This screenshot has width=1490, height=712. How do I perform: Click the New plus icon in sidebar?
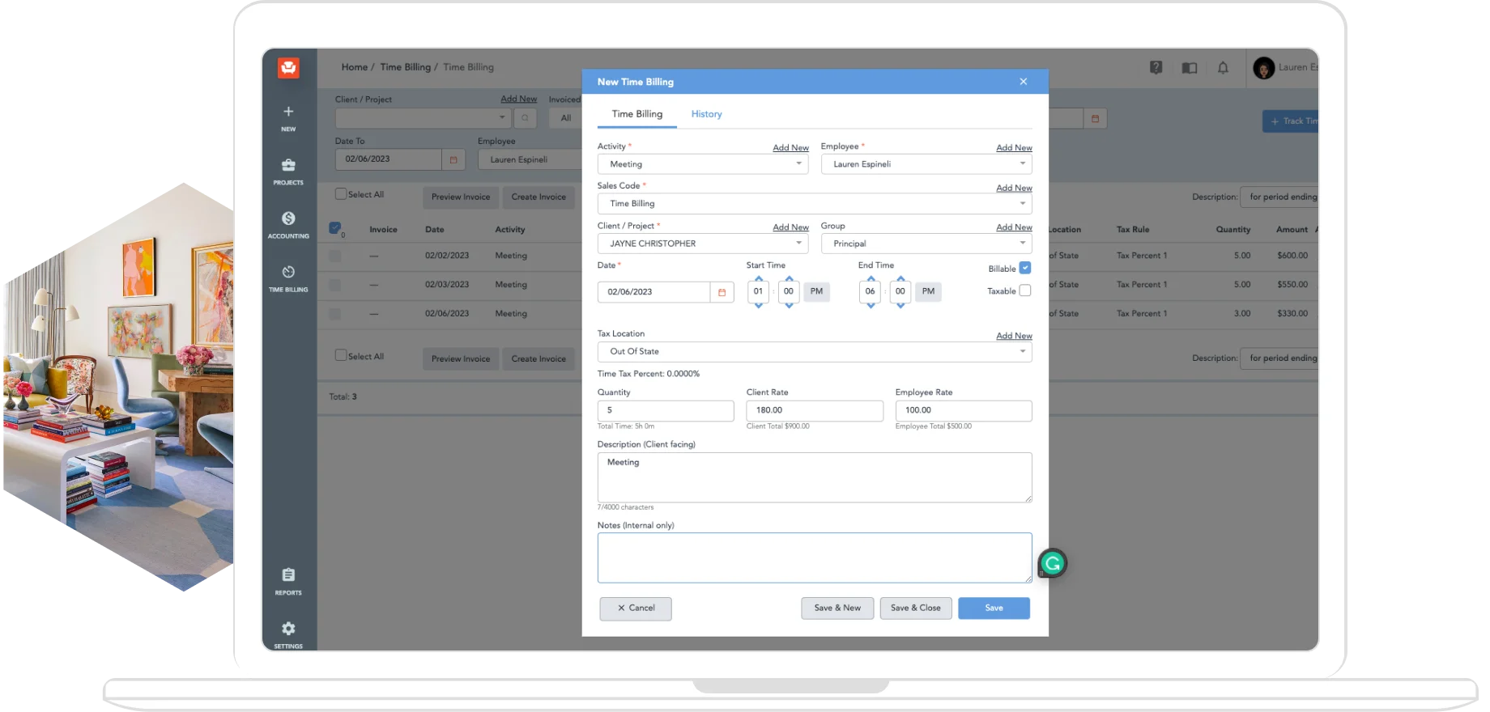288,112
